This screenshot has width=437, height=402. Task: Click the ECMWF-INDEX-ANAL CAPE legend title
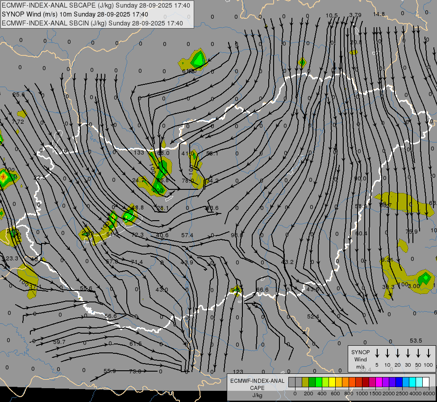click(257, 384)
